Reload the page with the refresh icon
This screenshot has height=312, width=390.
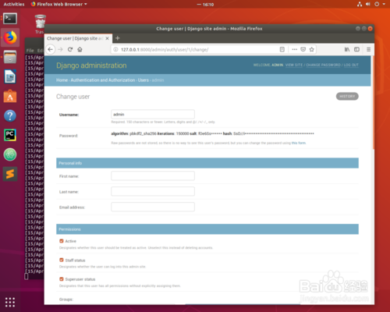click(x=70, y=49)
